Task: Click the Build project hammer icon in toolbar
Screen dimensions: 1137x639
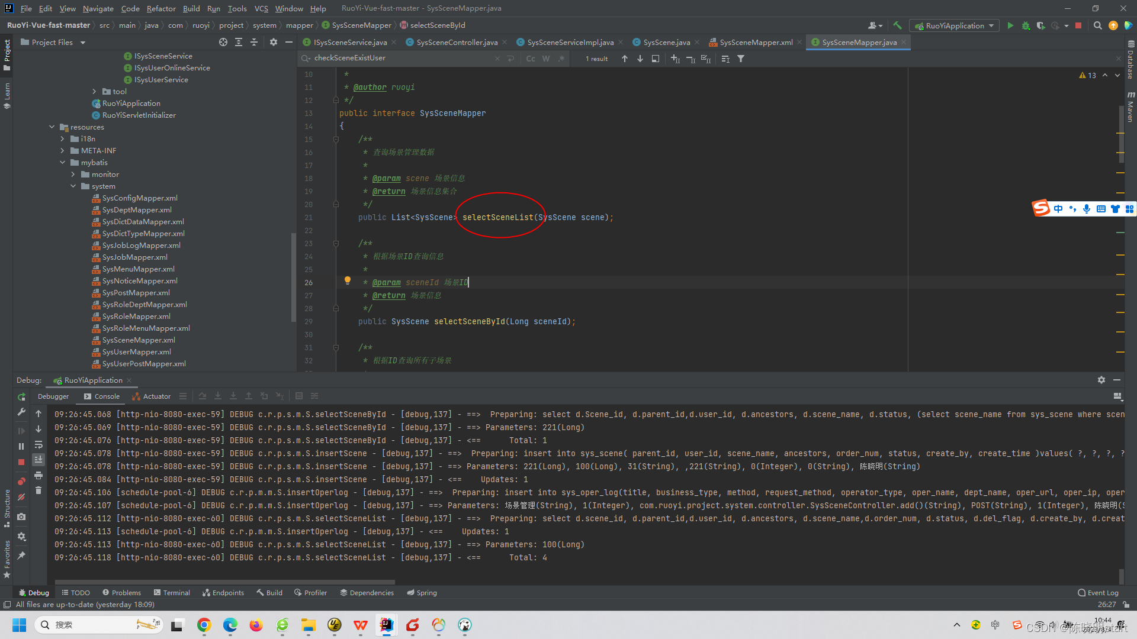Action: [897, 25]
